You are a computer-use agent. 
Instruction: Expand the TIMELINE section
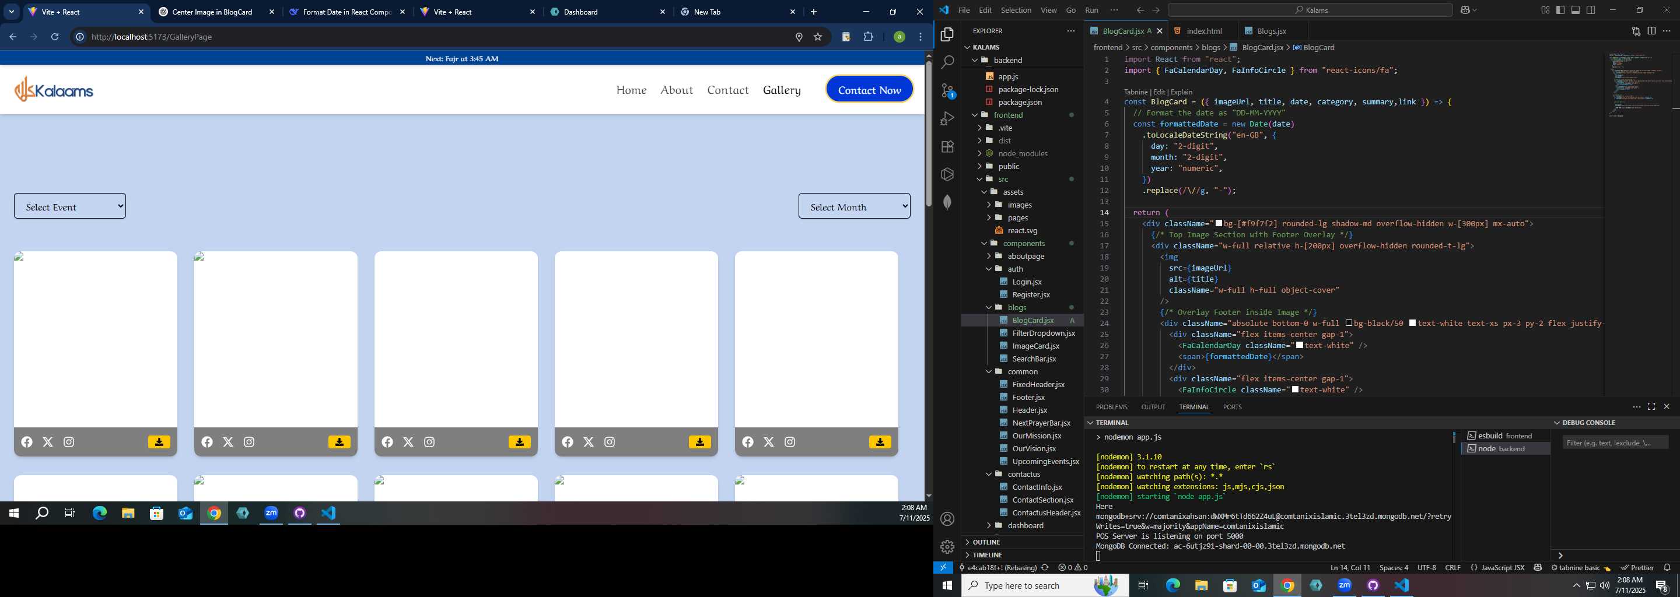pyautogui.click(x=988, y=555)
